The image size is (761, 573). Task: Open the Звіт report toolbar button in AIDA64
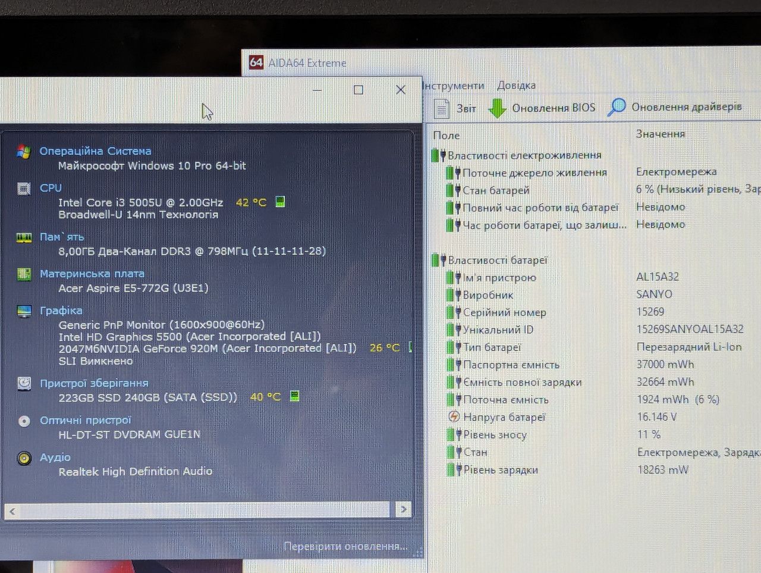(x=455, y=108)
